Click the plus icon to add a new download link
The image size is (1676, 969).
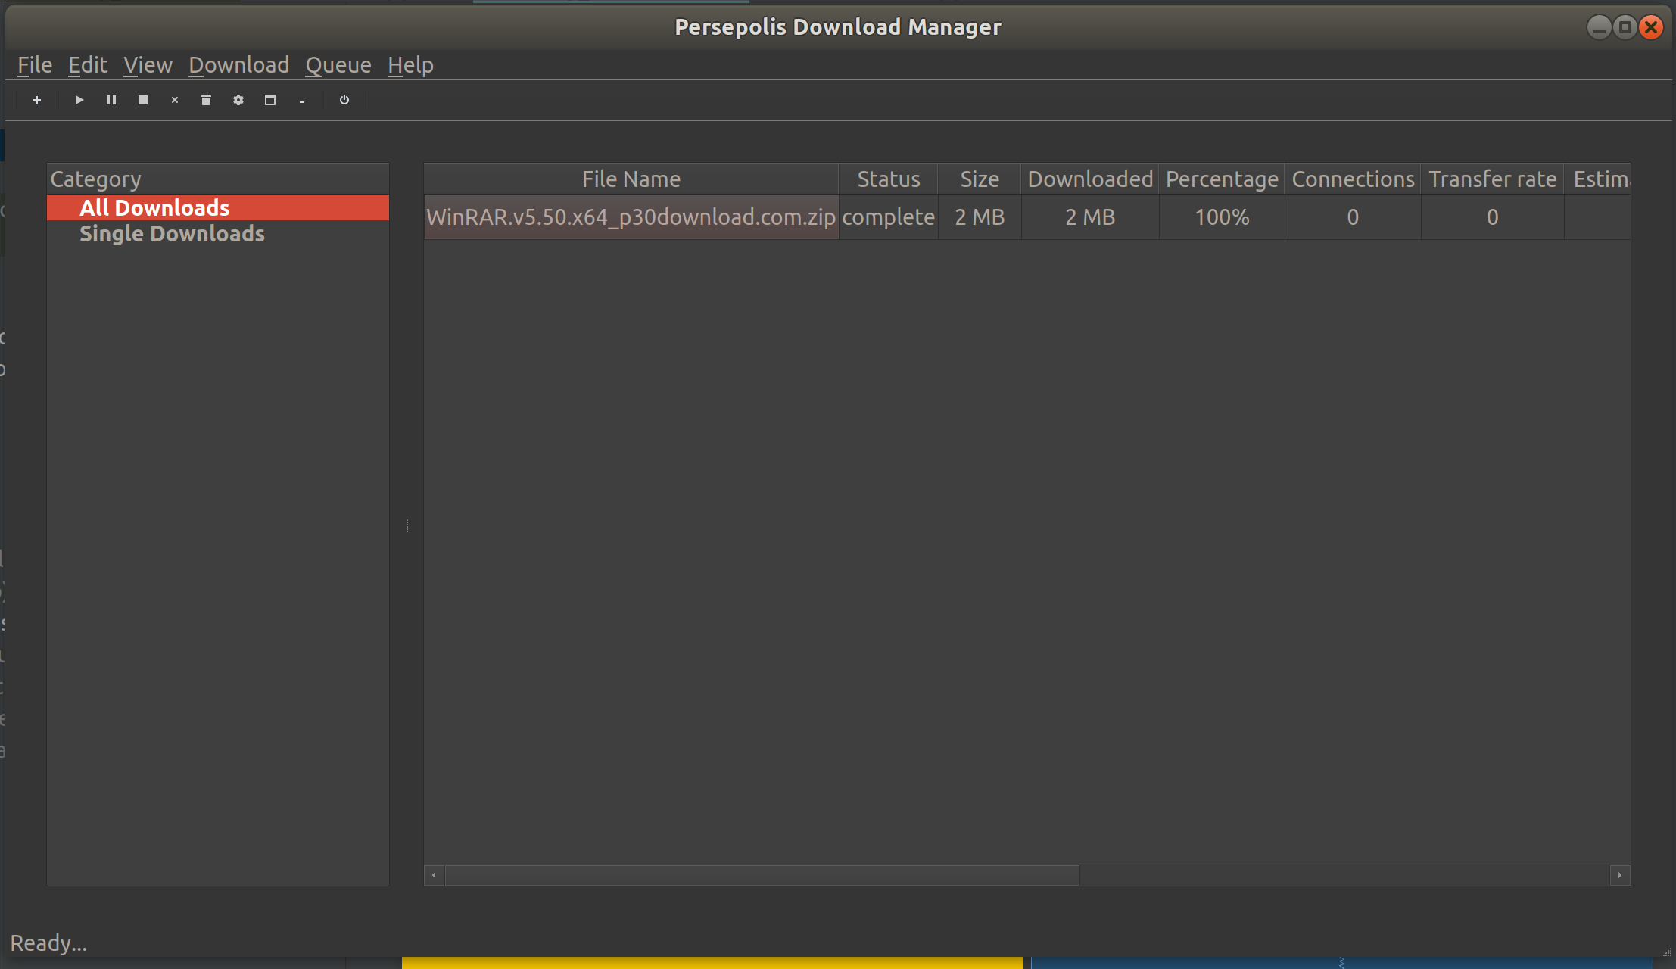(37, 100)
